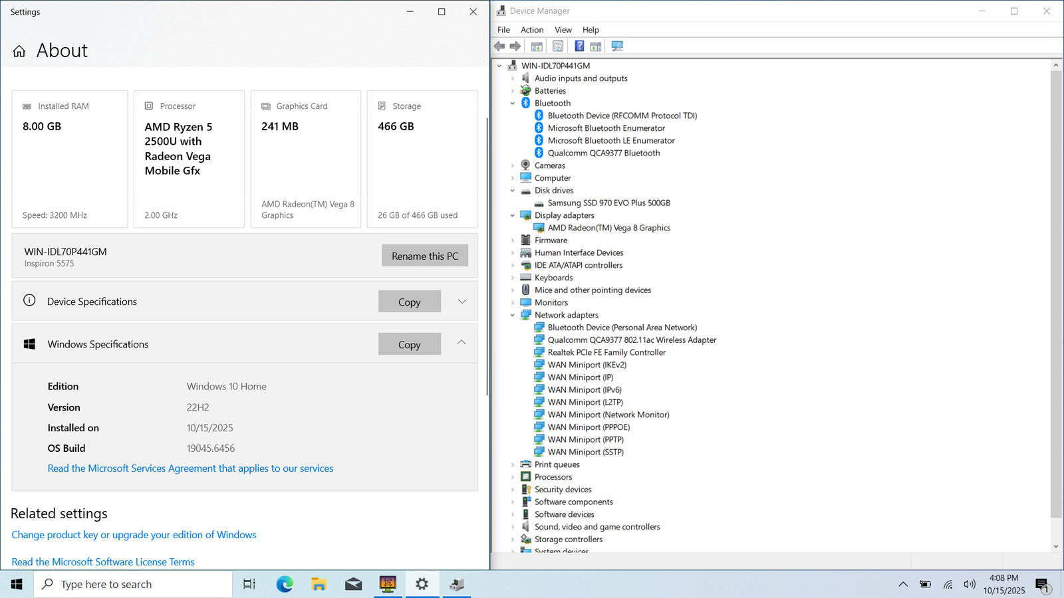Image resolution: width=1064 pixels, height=598 pixels.
Task: Collapse the Windows Specifications section chevron
Action: tap(462, 343)
